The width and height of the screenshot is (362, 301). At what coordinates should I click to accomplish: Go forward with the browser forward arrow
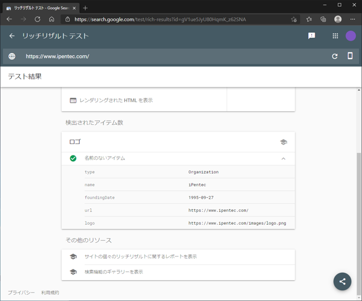click(23, 19)
